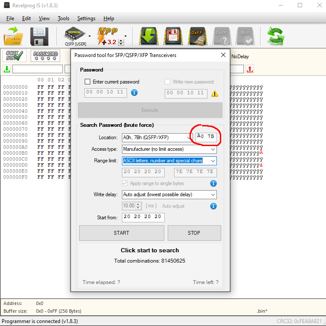Open the Tools menu
This screenshot has width=326, height=326.
[x=63, y=18]
